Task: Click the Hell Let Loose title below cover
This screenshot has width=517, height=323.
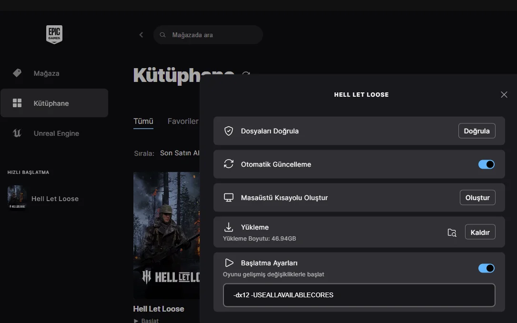Action: point(159,309)
